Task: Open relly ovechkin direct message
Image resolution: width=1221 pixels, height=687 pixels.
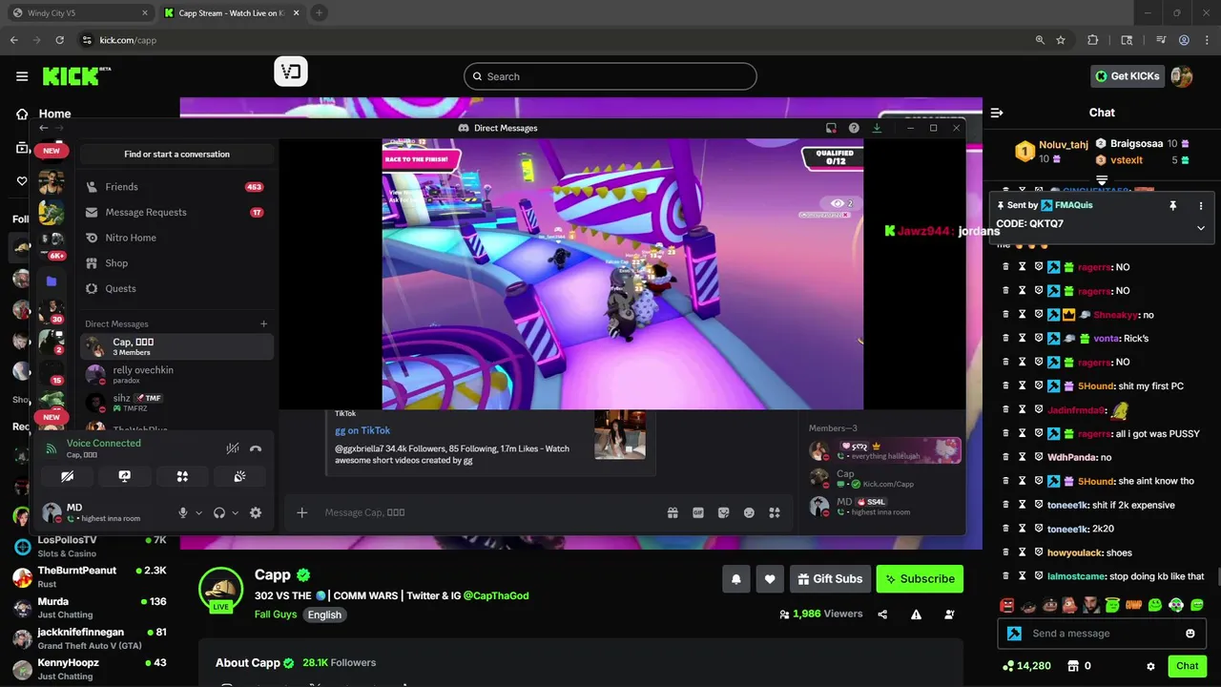Action: click(x=176, y=374)
